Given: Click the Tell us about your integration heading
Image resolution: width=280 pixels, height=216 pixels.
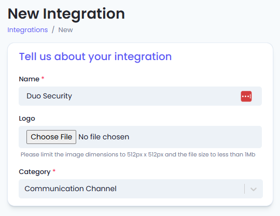Looking at the screenshot, I should click(95, 57).
